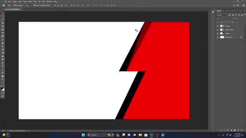This screenshot has height=138, width=246.
Task: Open Windows Start menu
Action: click(x=83, y=135)
